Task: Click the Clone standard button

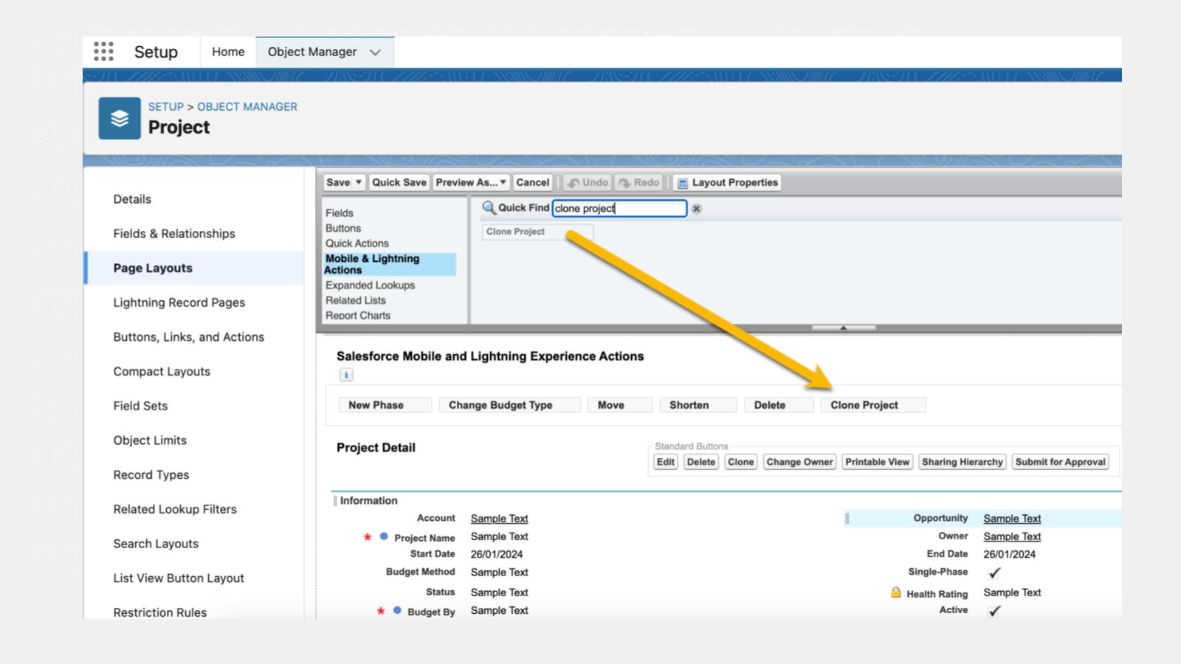Action: point(741,462)
